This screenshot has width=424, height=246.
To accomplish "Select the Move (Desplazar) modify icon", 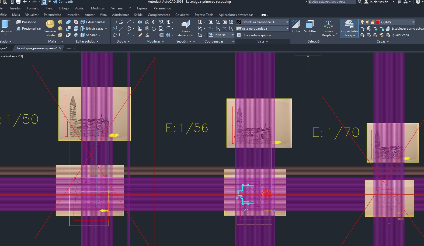I will pyautogui.click(x=154, y=22).
